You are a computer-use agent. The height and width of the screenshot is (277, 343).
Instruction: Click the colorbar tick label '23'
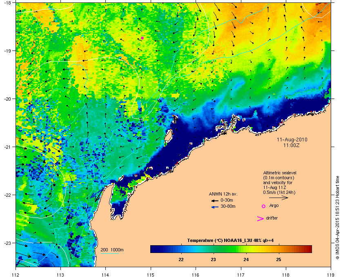213,259
